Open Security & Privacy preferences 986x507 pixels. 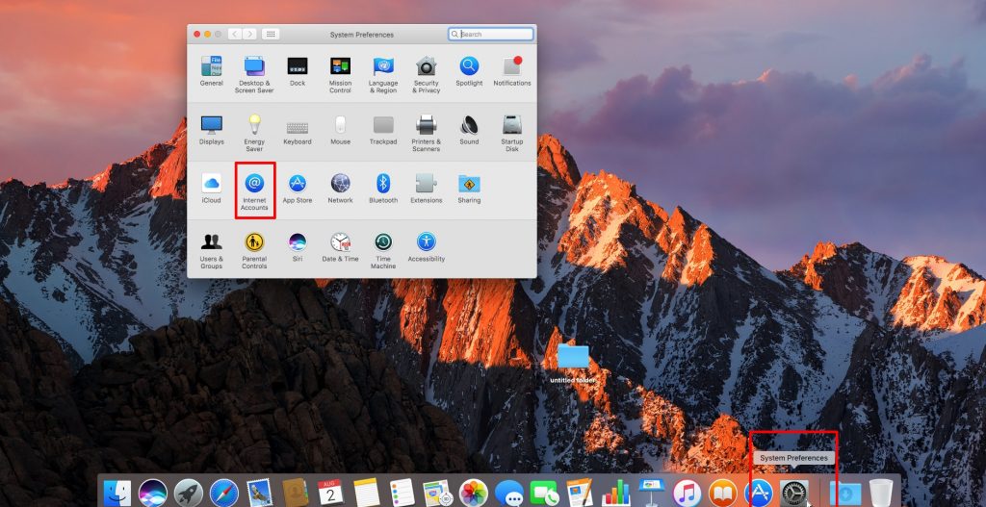pyautogui.click(x=426, y=75)
